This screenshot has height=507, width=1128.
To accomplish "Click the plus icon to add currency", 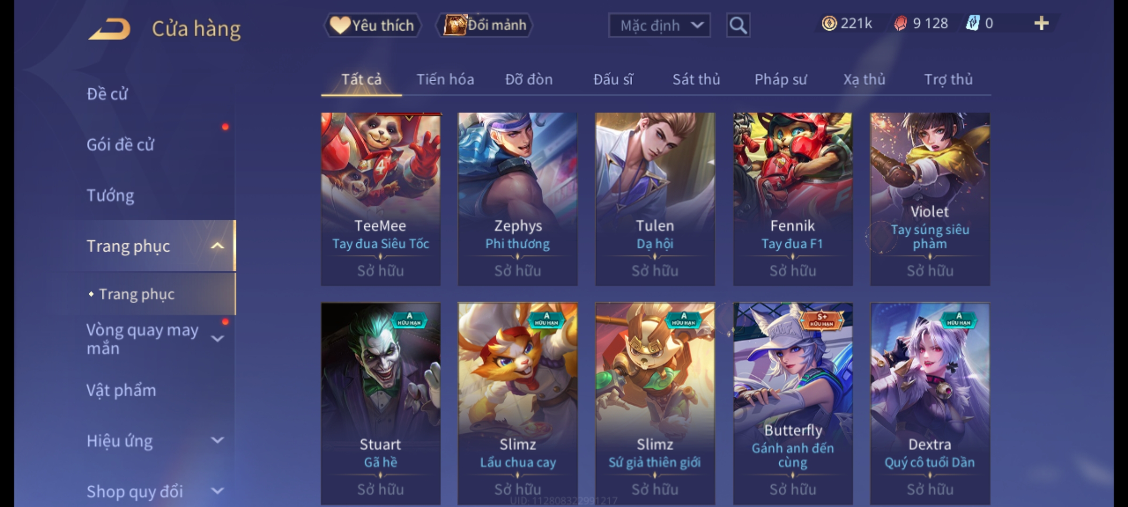I will pos(1042,23).
